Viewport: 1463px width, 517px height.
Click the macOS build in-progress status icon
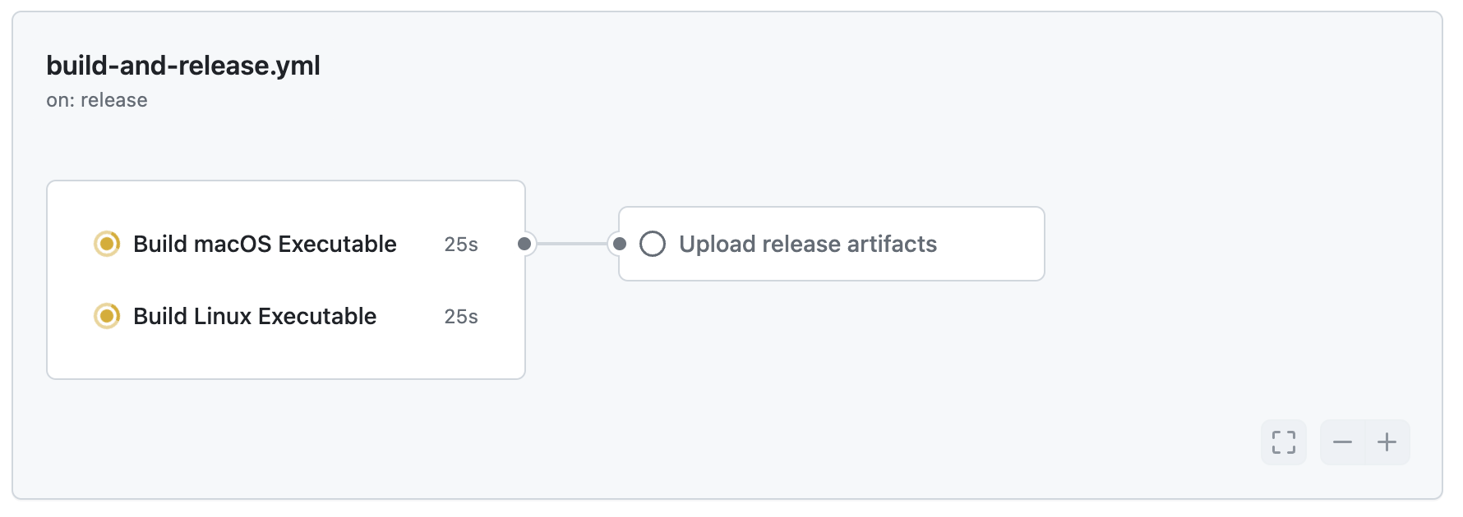(107, 244)
